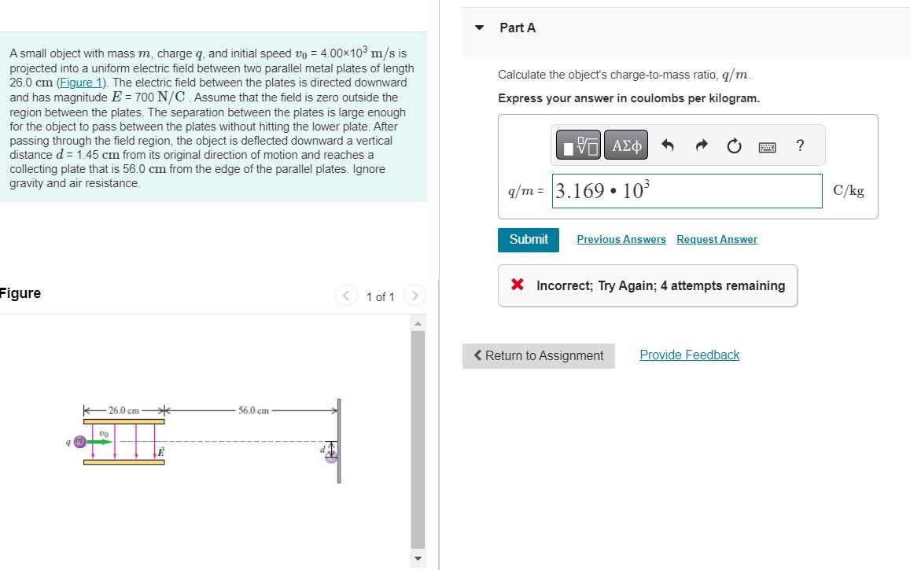910x570 pixels.
Task: View Previous Answers for Part A
Action: tap(621, 239)
